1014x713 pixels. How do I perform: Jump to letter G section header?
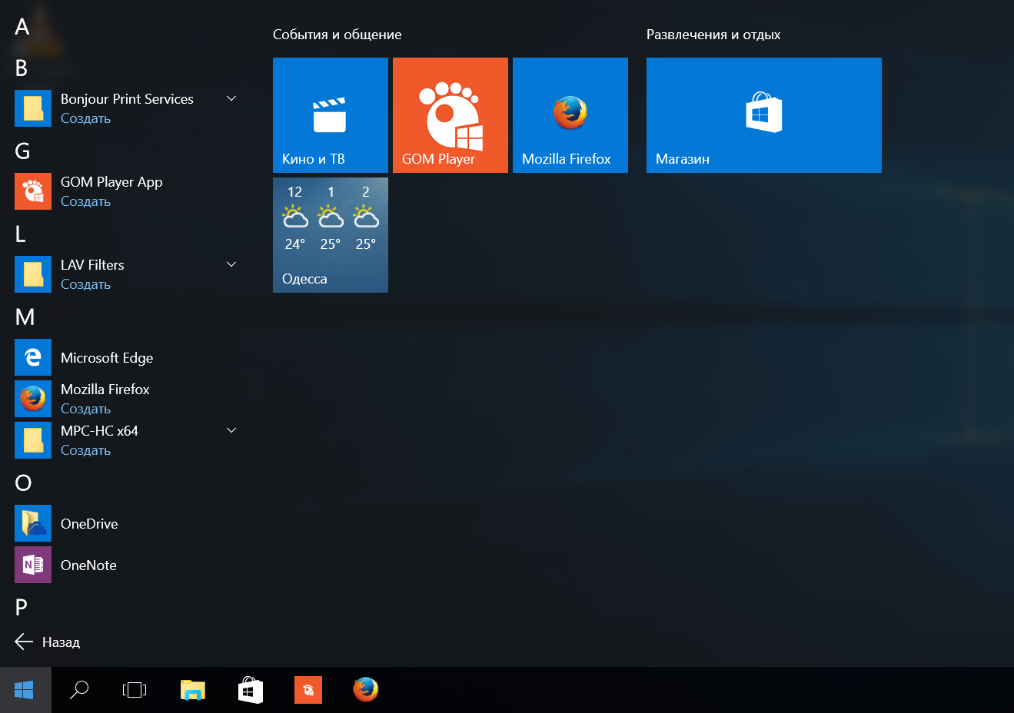(22, 151)
